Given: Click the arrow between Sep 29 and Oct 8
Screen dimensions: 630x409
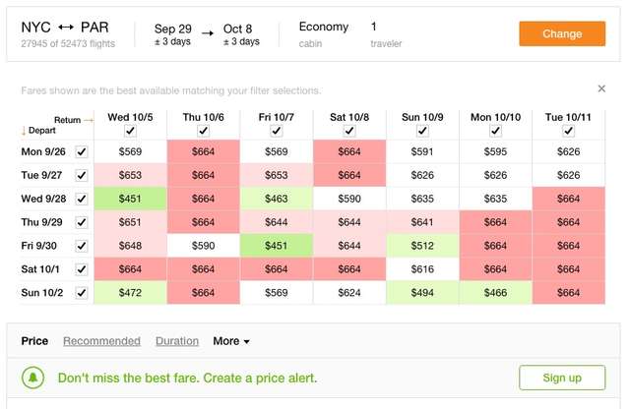Looking at the screenshot, I should [x=208, y=33].
